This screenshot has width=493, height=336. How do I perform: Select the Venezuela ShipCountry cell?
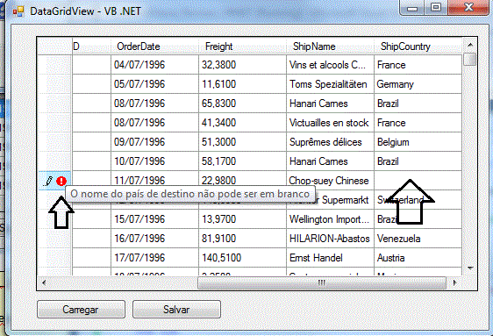click(418, 239)
